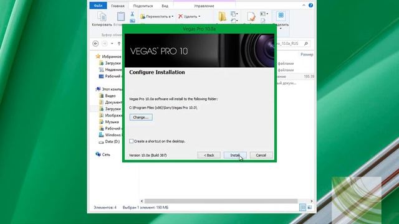Open Недавние места in the navigation pane
Screen dimensions: 399x224
[111, 70]
